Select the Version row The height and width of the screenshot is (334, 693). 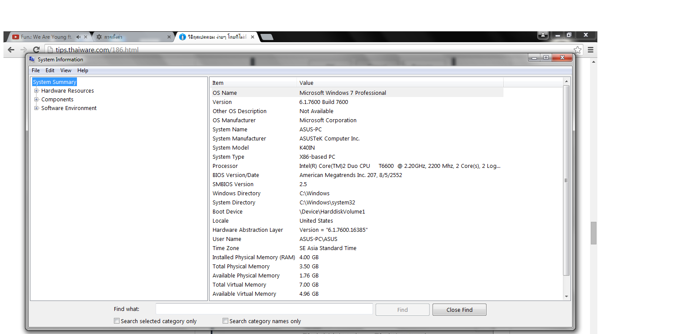(356, 102)
